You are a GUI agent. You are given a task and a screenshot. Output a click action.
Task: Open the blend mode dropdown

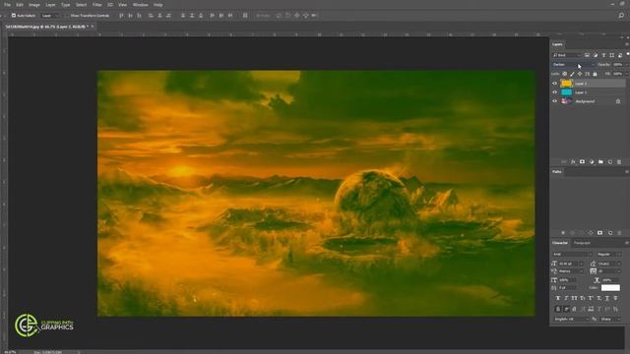573,65
